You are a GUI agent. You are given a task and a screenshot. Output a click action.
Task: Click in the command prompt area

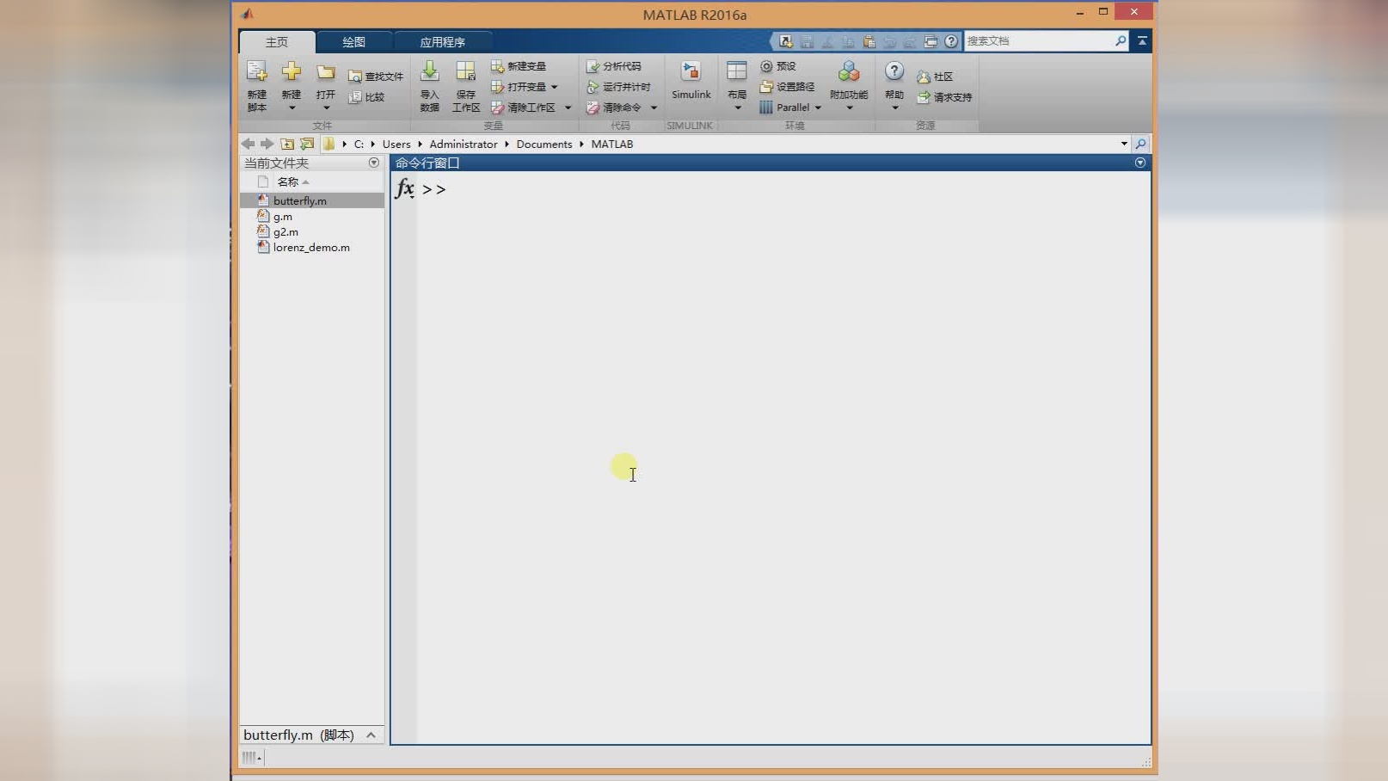click(783, 456)
